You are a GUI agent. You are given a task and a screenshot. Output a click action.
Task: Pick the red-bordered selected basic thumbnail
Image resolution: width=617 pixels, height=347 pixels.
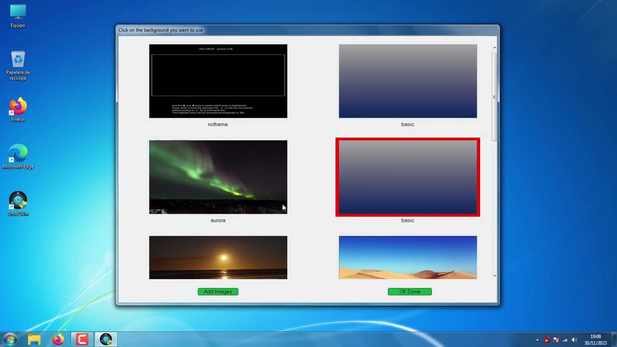tap(408, 177)
